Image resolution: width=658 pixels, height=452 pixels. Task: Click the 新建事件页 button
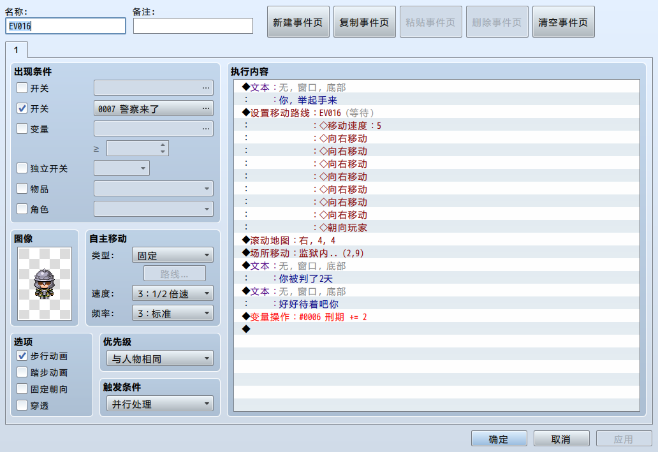(x=298, y=22)
